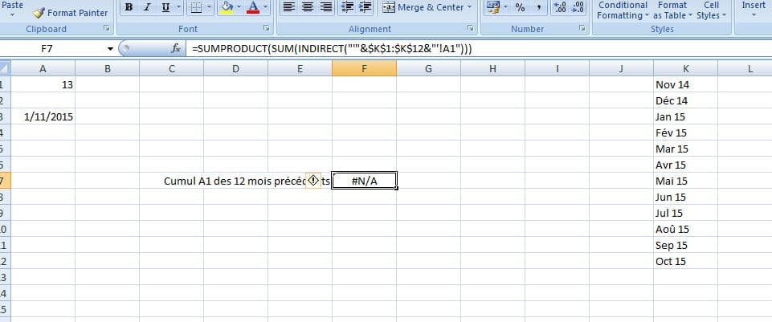This screenshot has width=772, height=322.
Task: Select column A header
Action: point(43,69)
